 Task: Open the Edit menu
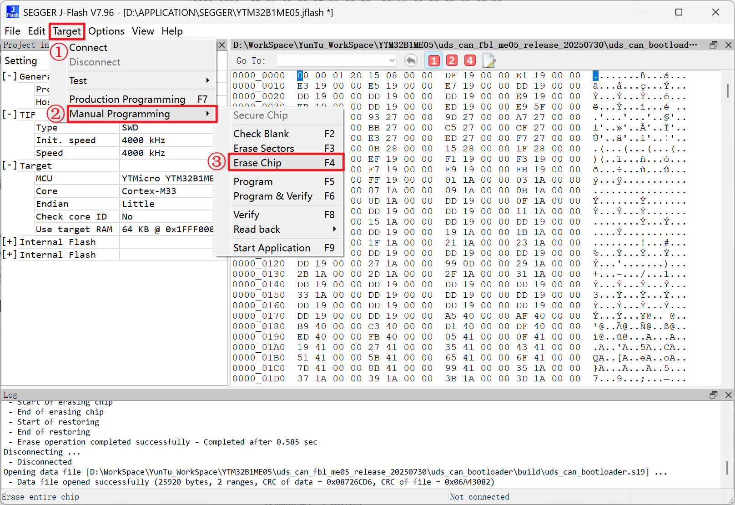coord(36,31)
